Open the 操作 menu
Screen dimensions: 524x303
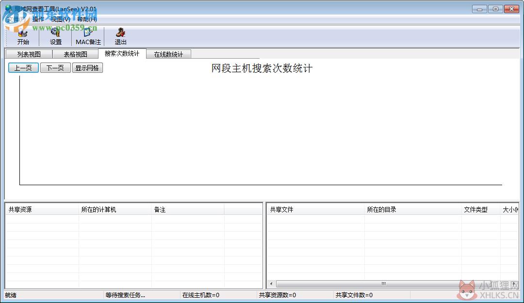pyautogui.click(x=38, y=19)
